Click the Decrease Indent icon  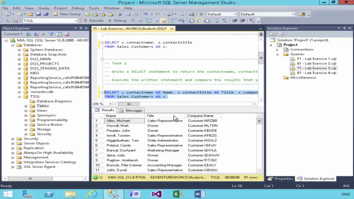[235, 20]
